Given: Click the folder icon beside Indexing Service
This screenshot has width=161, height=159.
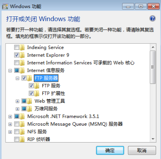Looking at the screenshot, I should tap(22, 47).
